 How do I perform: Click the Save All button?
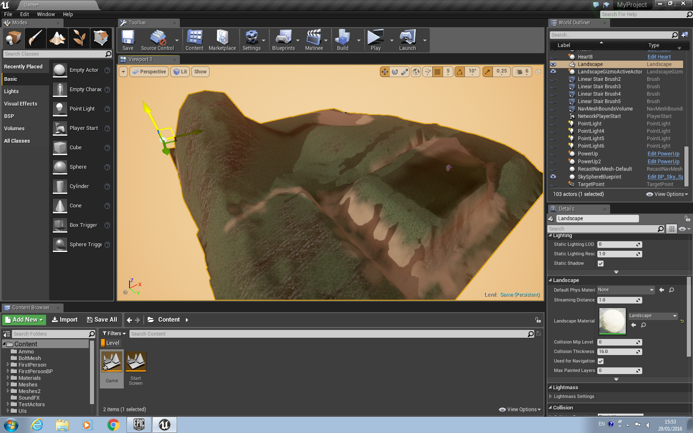coord(102,320)
